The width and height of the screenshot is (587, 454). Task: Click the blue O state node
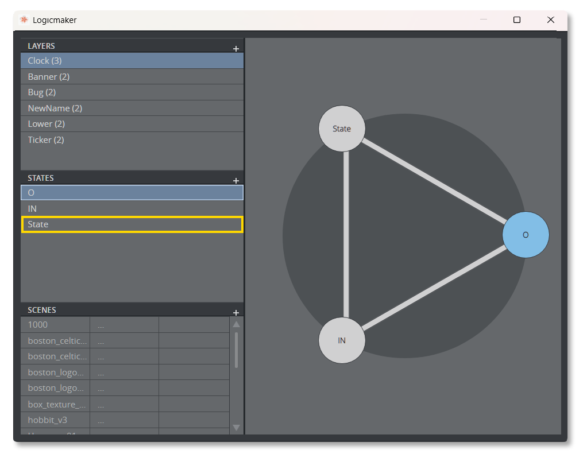(x=526, y=235)
